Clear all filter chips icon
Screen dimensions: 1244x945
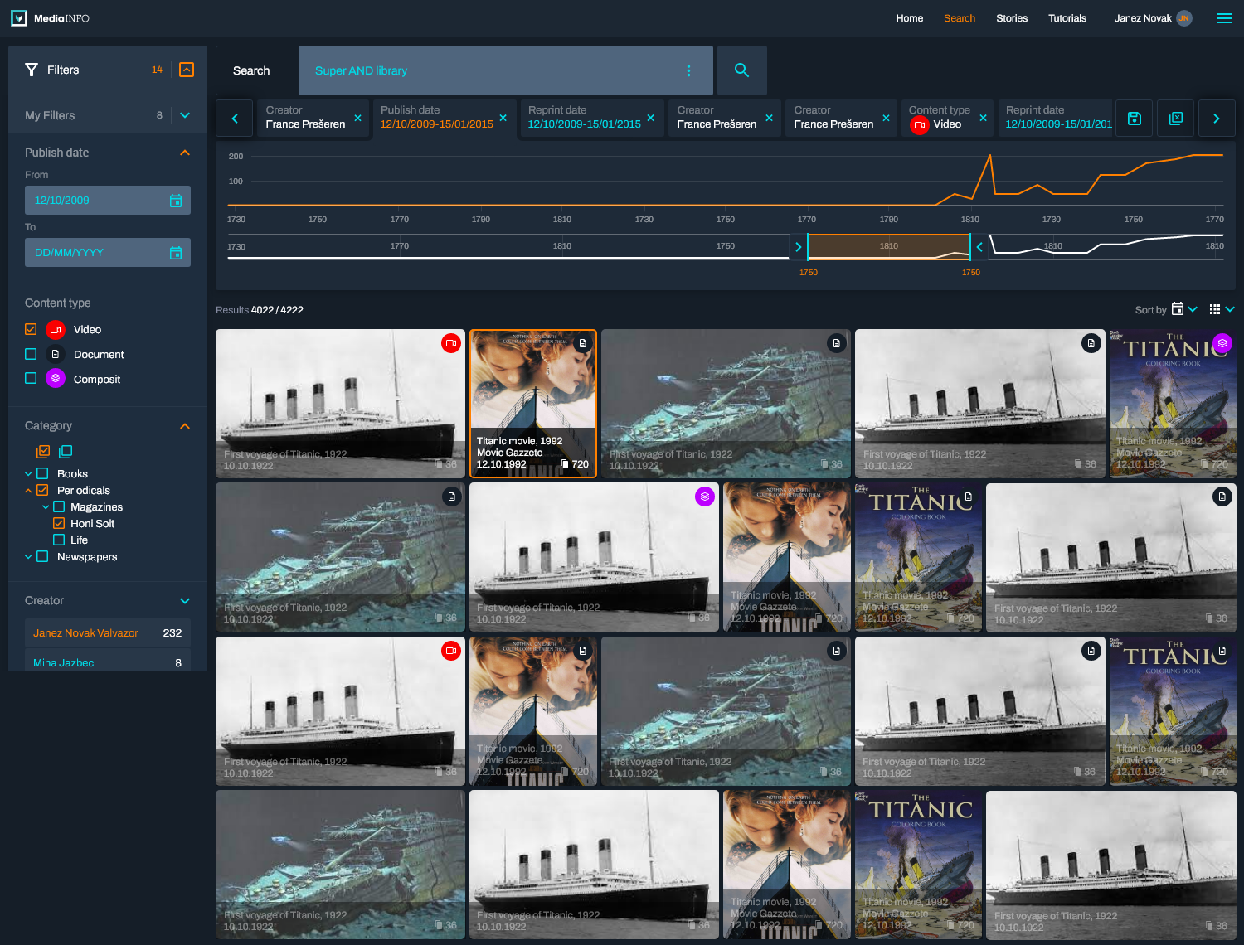click(1175, 119)
